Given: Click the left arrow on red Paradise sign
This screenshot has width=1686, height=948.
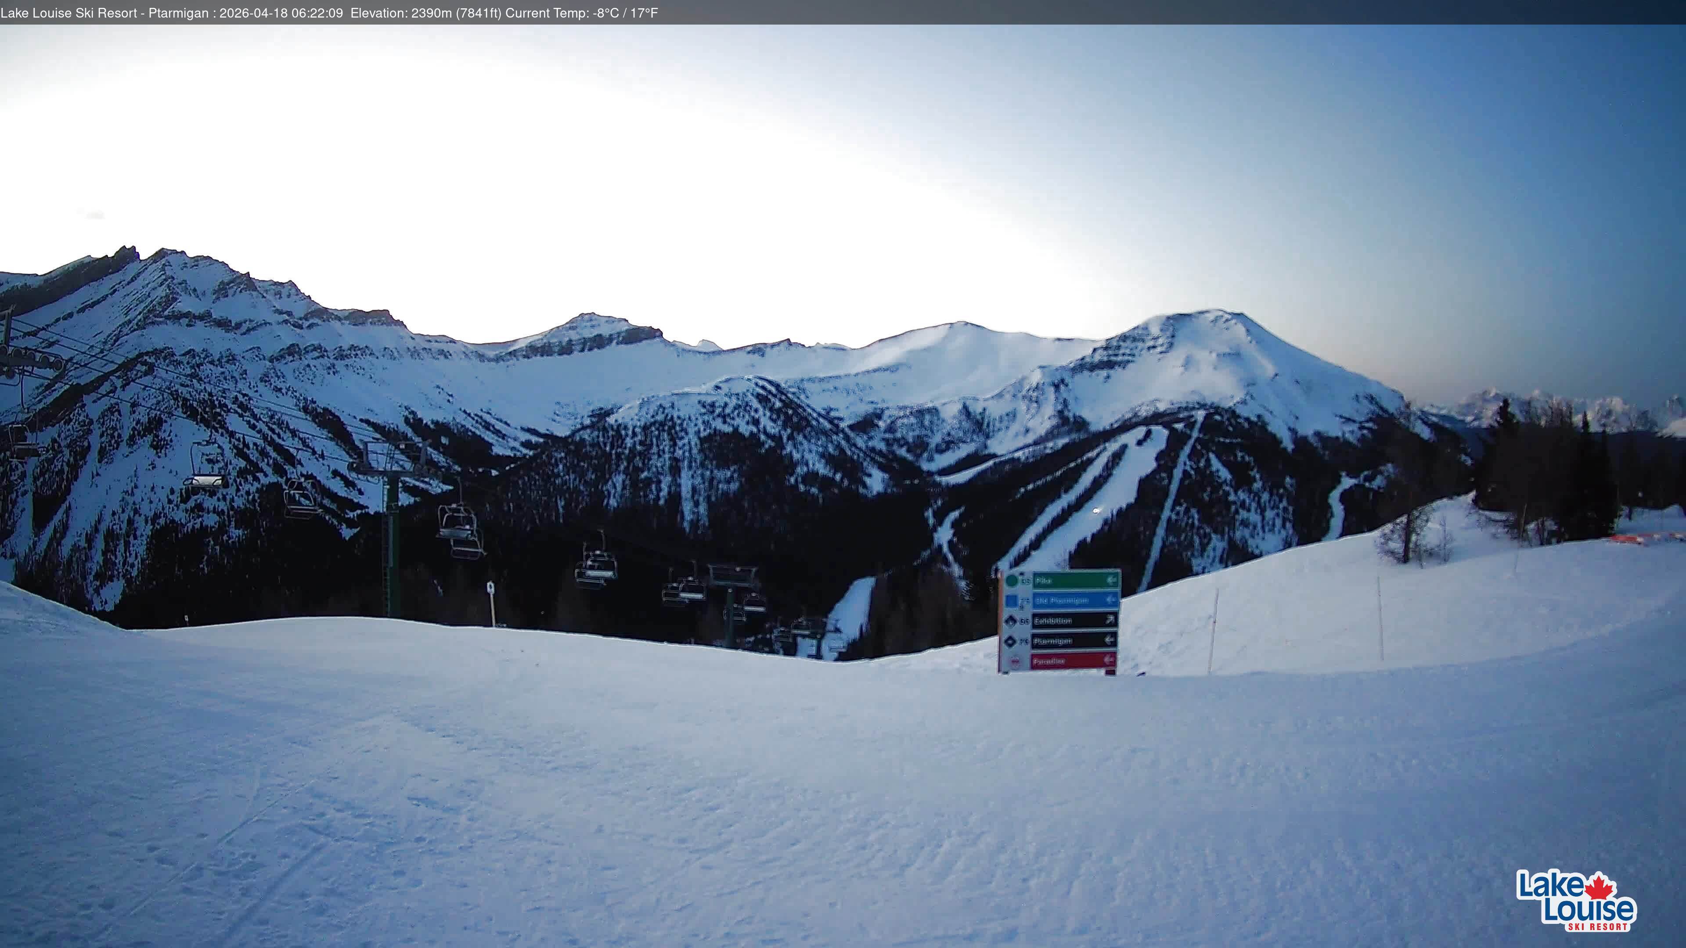Looking at the screenshot, I should (1110, 660).
